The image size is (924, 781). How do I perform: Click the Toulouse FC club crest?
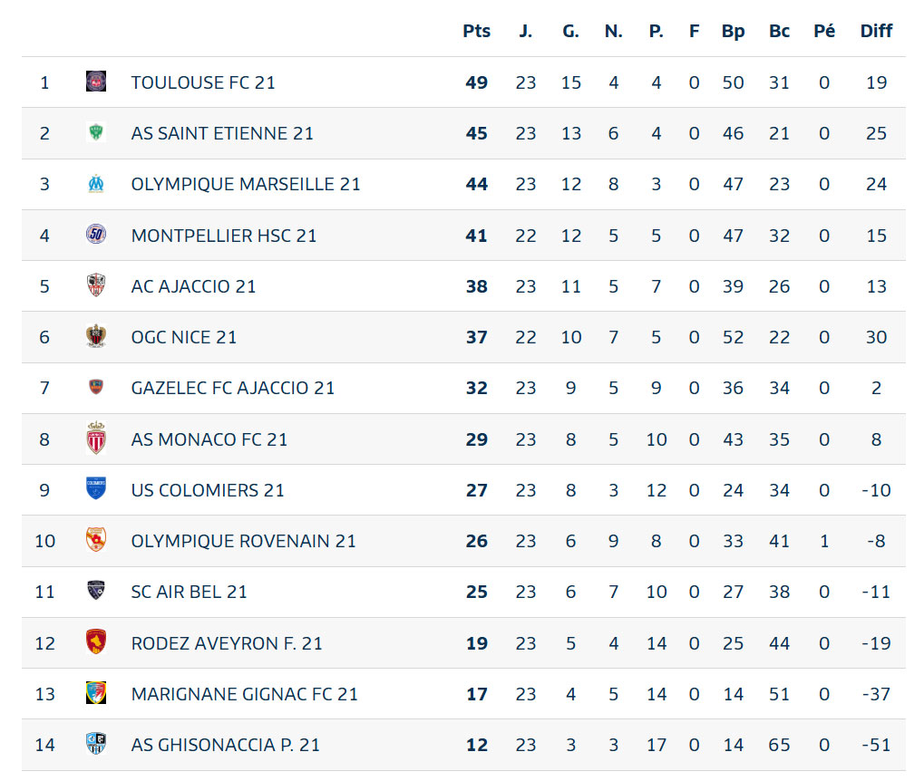(96, 82)
